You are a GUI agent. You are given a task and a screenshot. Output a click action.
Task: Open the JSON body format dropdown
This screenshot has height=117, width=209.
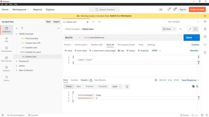click(156, 51)
